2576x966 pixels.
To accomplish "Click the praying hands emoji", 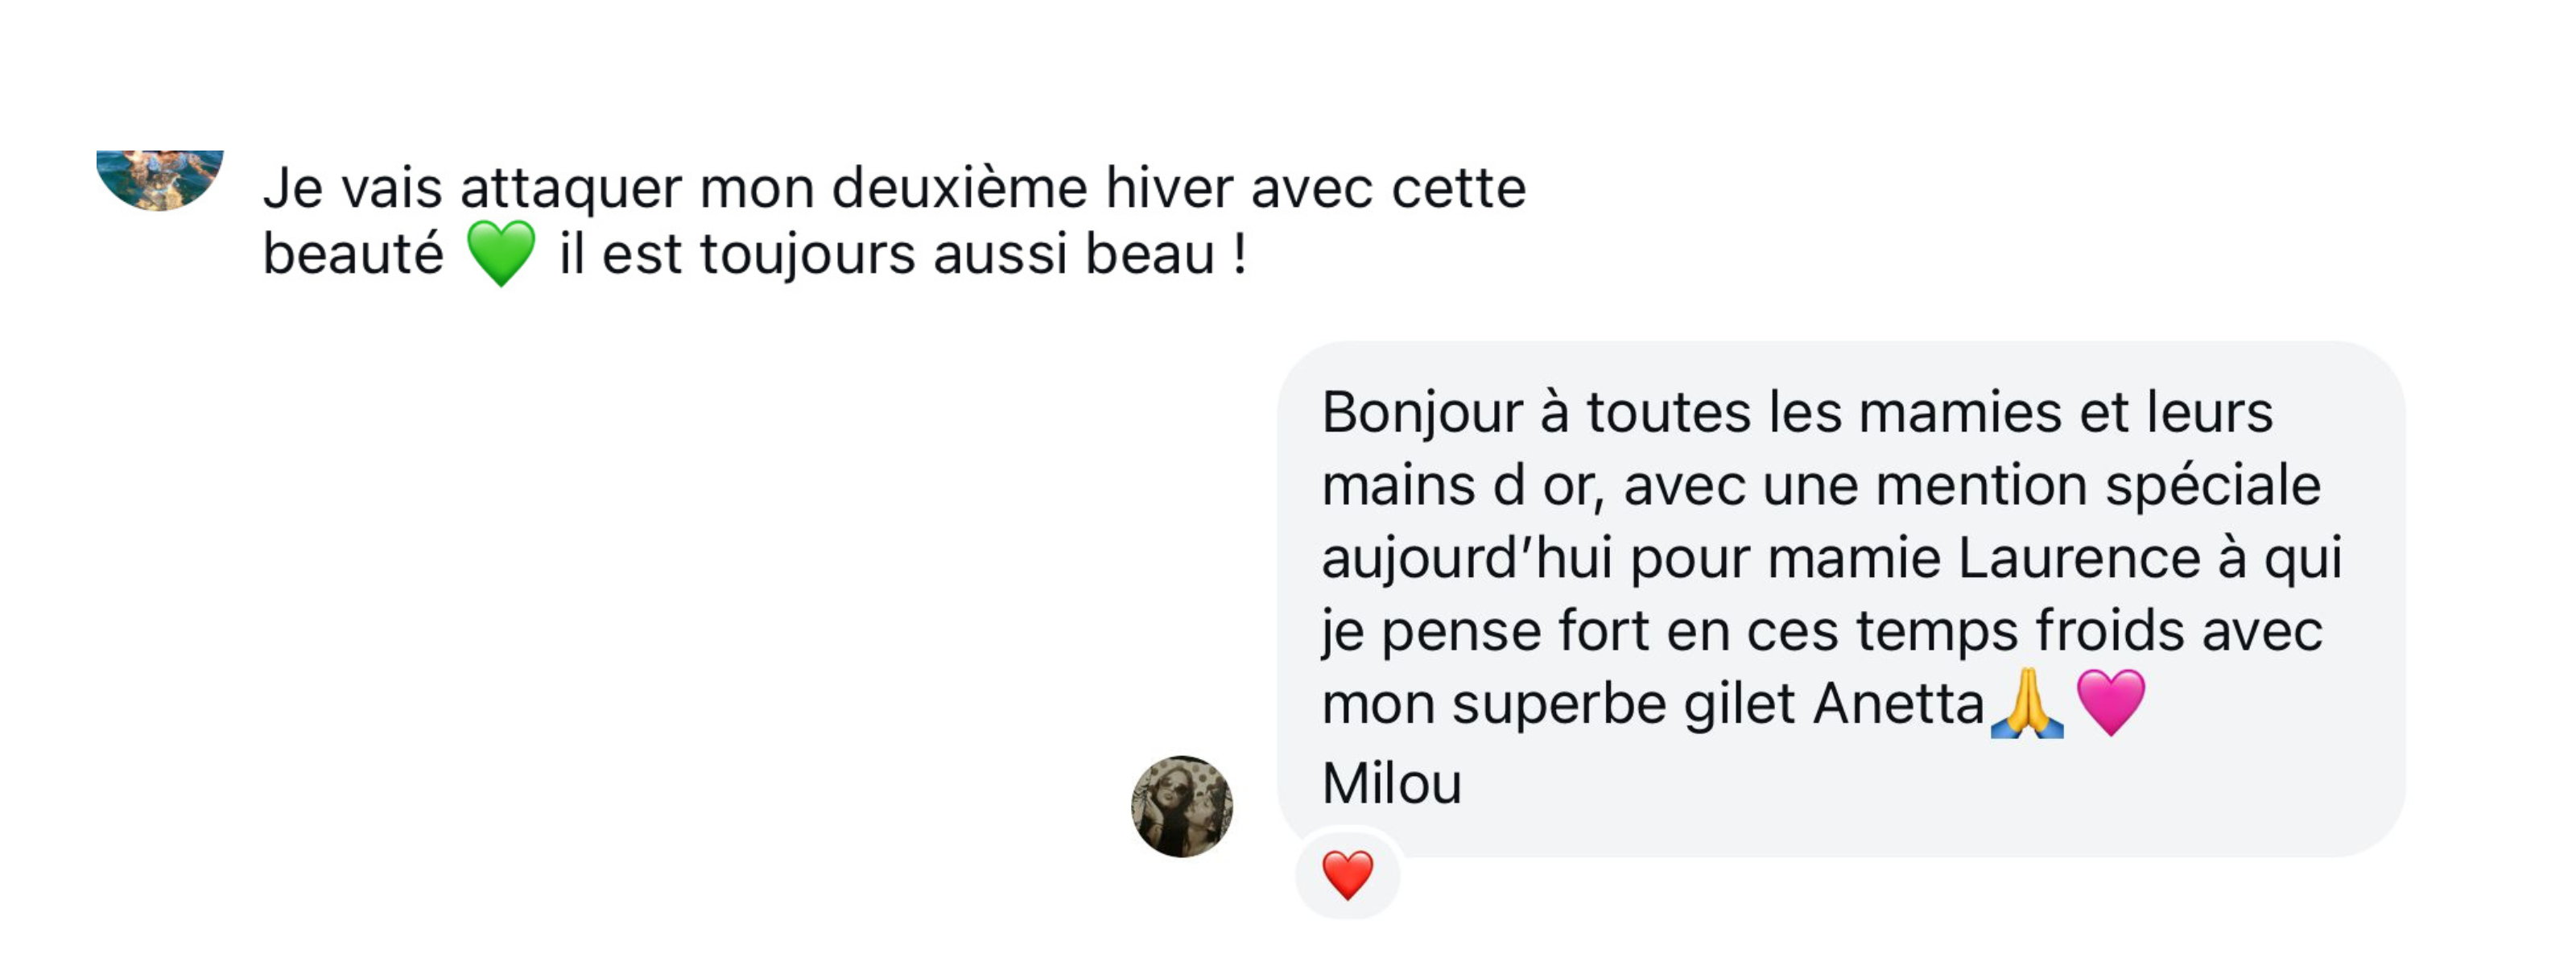I will coord(2026,704).
